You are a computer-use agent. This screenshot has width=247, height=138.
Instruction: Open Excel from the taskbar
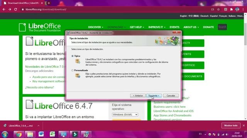[x=52, y=135]
